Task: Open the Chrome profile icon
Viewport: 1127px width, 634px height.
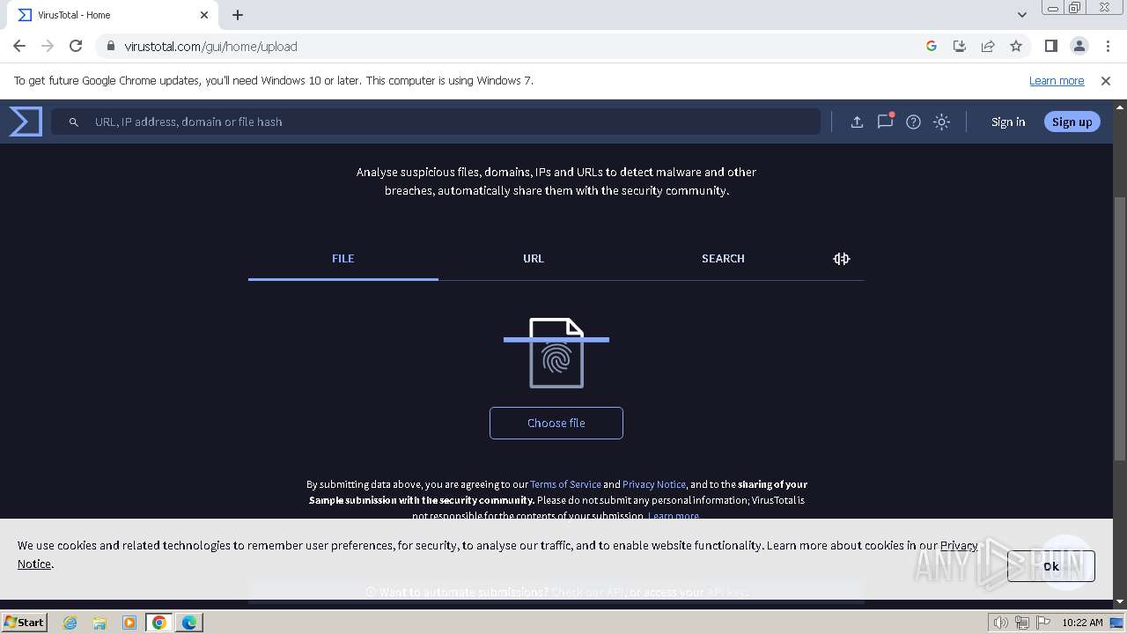Action: [1079, 46]
